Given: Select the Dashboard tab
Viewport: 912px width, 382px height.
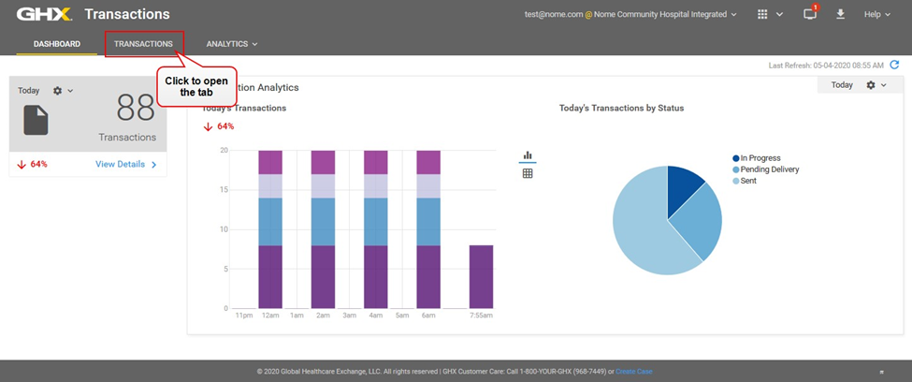Looking at the screenshot, I should click(x=56, y=44).
